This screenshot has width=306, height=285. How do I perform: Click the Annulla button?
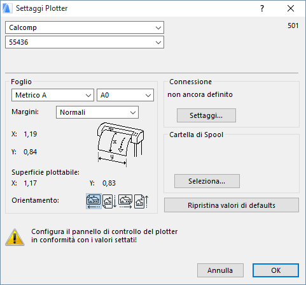tap(220, 270)
